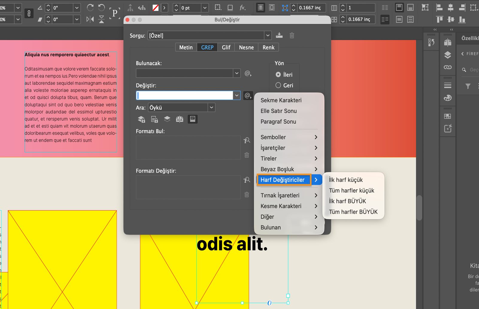Toggle include parent pages search option

[180, 119]
